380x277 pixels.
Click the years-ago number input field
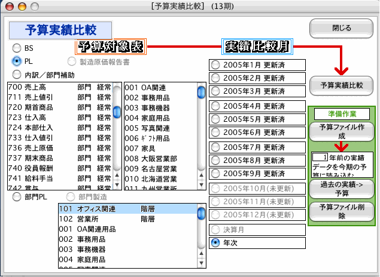pyautogui.click(x=318, y=157)
